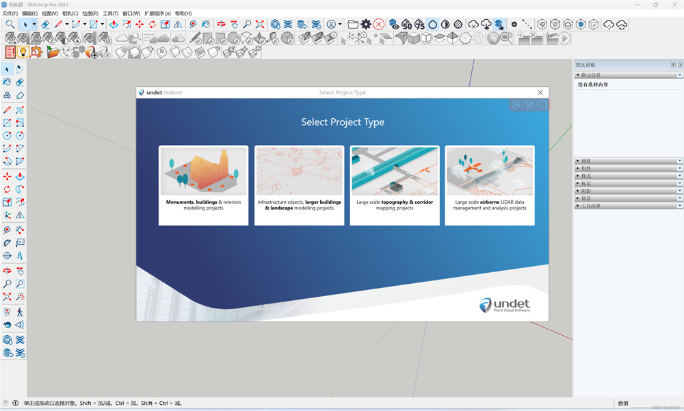The height and width of the screenshot is (411, 684).
Task: Toggle the Undet point cloud visibility eye
Action: pos(394,25)
